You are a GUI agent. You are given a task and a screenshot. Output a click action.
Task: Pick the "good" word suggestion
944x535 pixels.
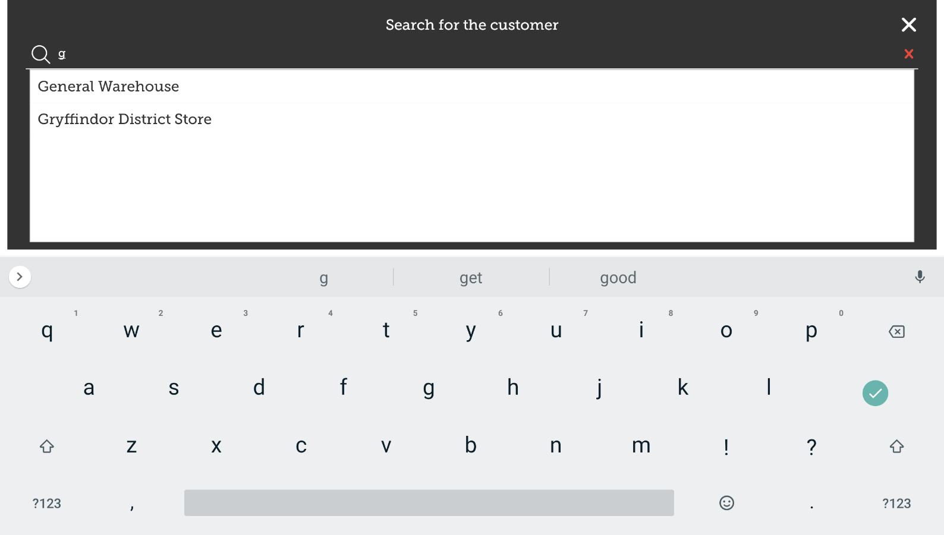point(618,278)
